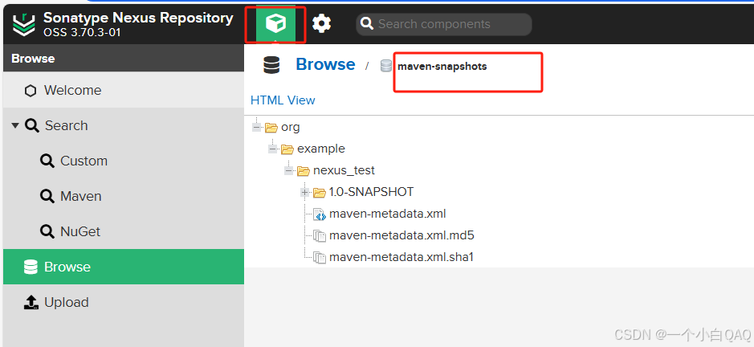The height and width of the screenshot is (347, 754).
Task: Click the Upload arrow icon
Action: [31, 302]
